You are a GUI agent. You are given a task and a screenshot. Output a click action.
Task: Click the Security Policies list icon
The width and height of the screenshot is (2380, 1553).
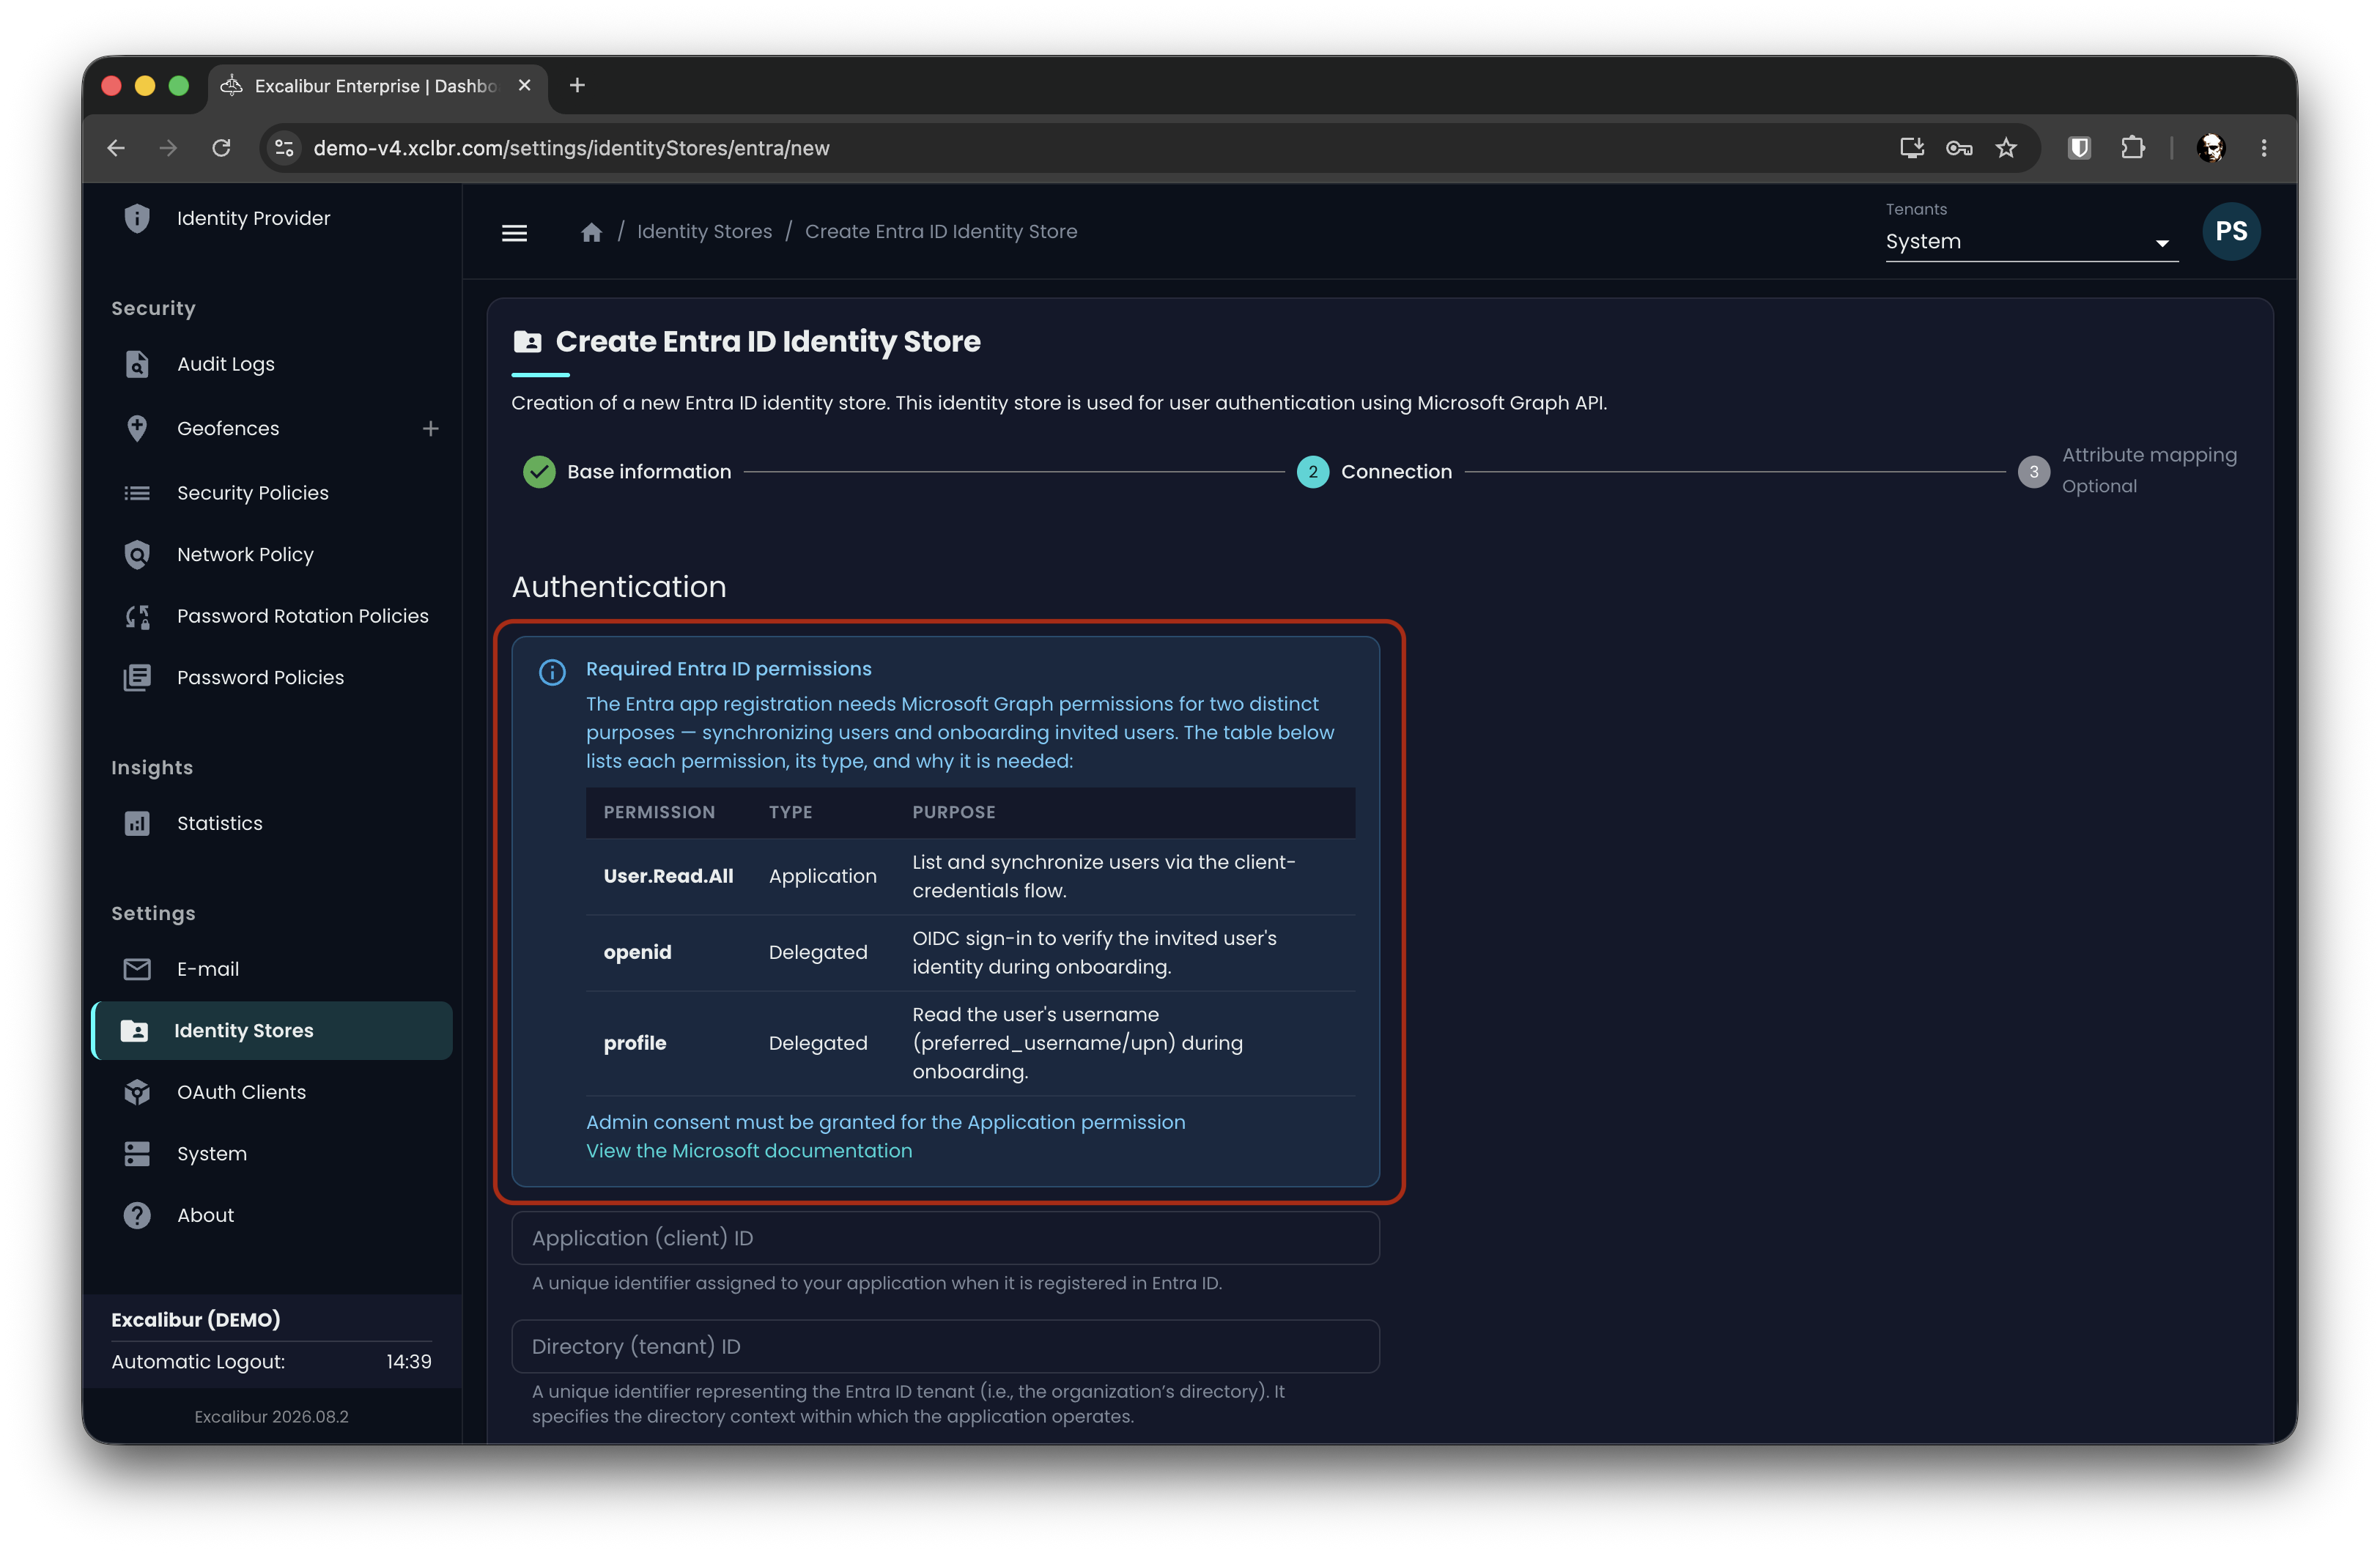point(137,493)
